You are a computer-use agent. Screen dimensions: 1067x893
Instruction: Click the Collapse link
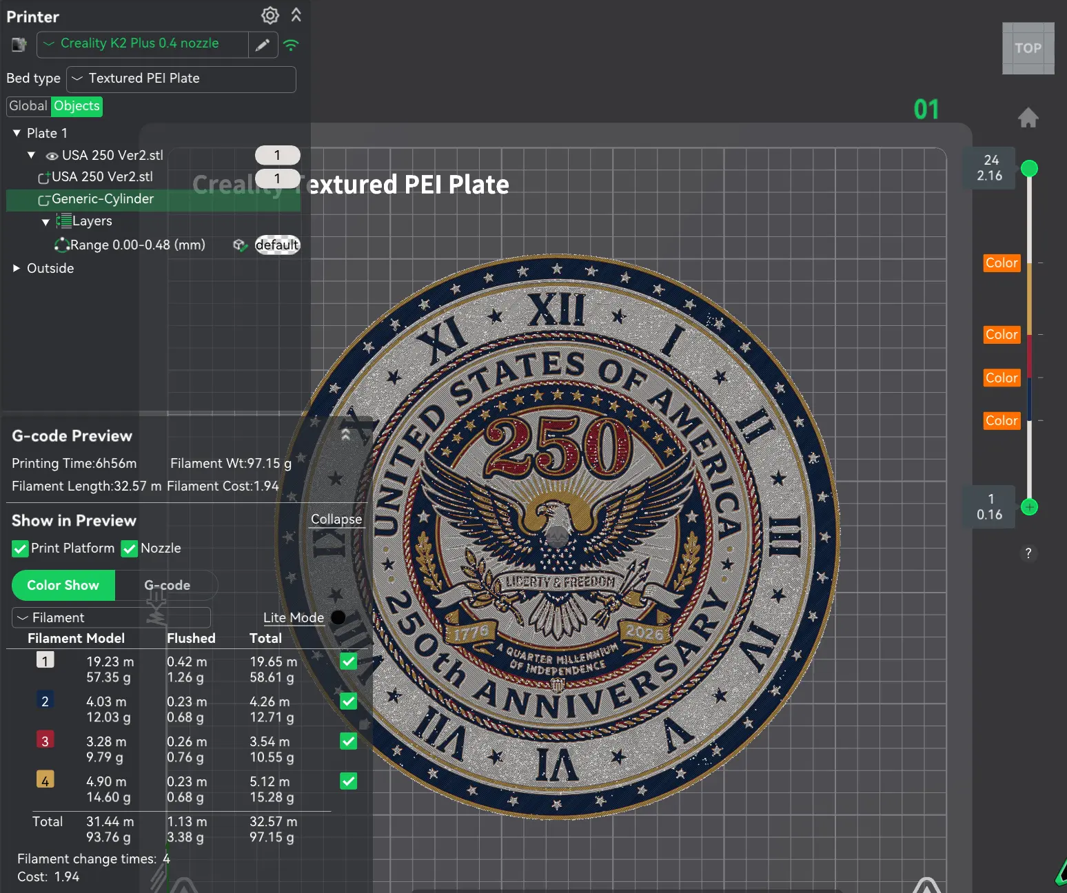pyautogui.click(x=336, y=520)
